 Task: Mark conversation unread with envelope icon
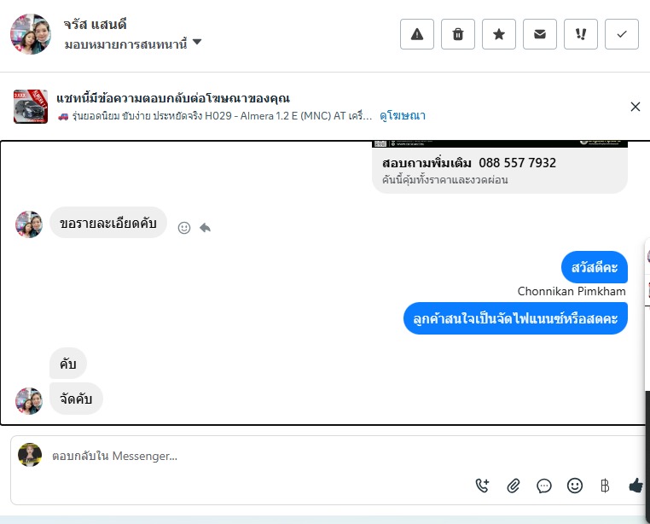(x=540, y=34)
